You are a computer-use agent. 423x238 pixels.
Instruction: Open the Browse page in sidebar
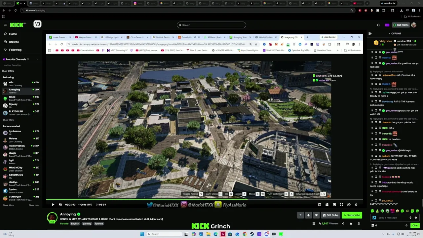[x=11, y=42]
